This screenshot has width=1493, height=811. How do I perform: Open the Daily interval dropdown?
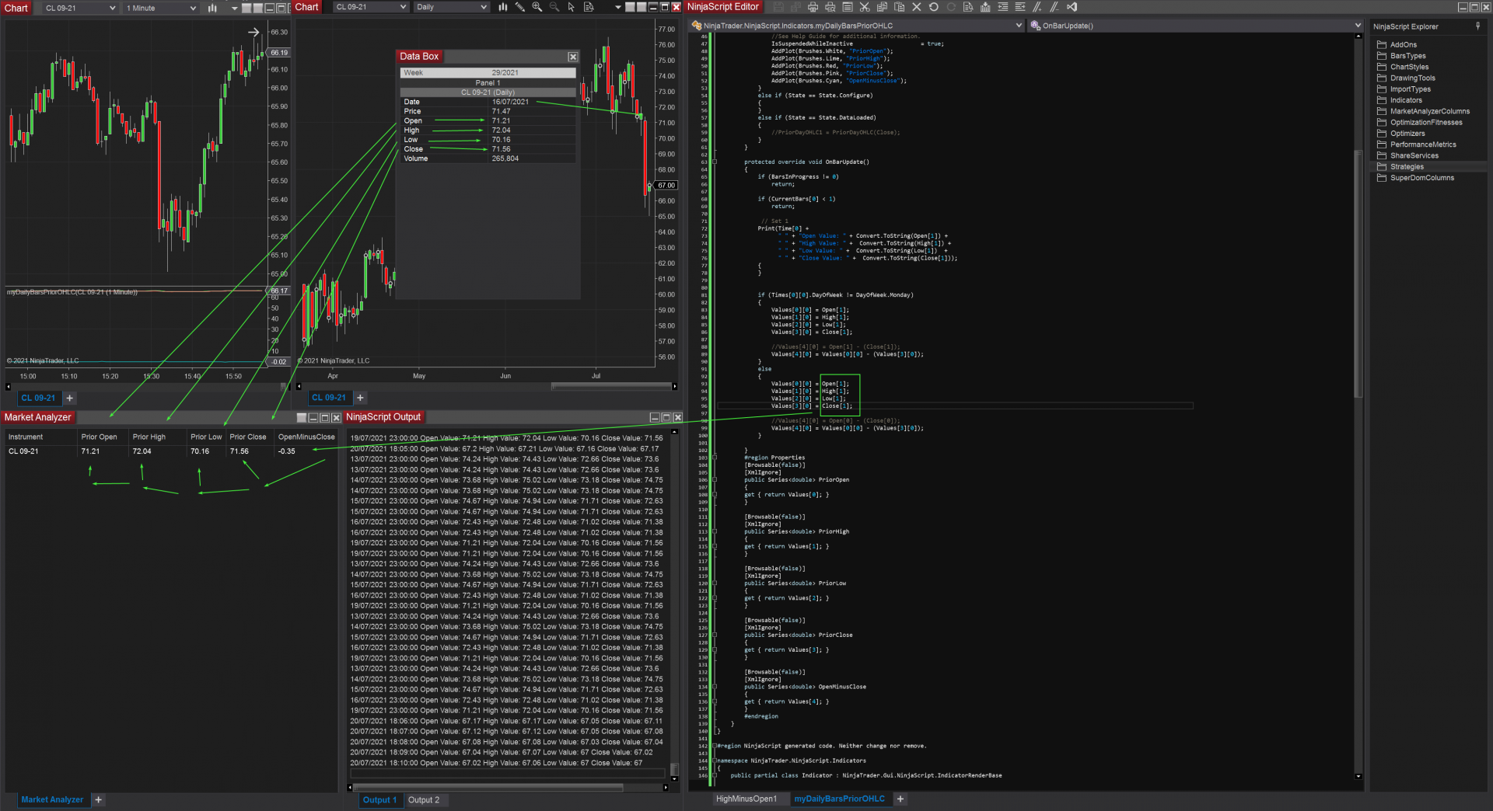click(451, 7)
